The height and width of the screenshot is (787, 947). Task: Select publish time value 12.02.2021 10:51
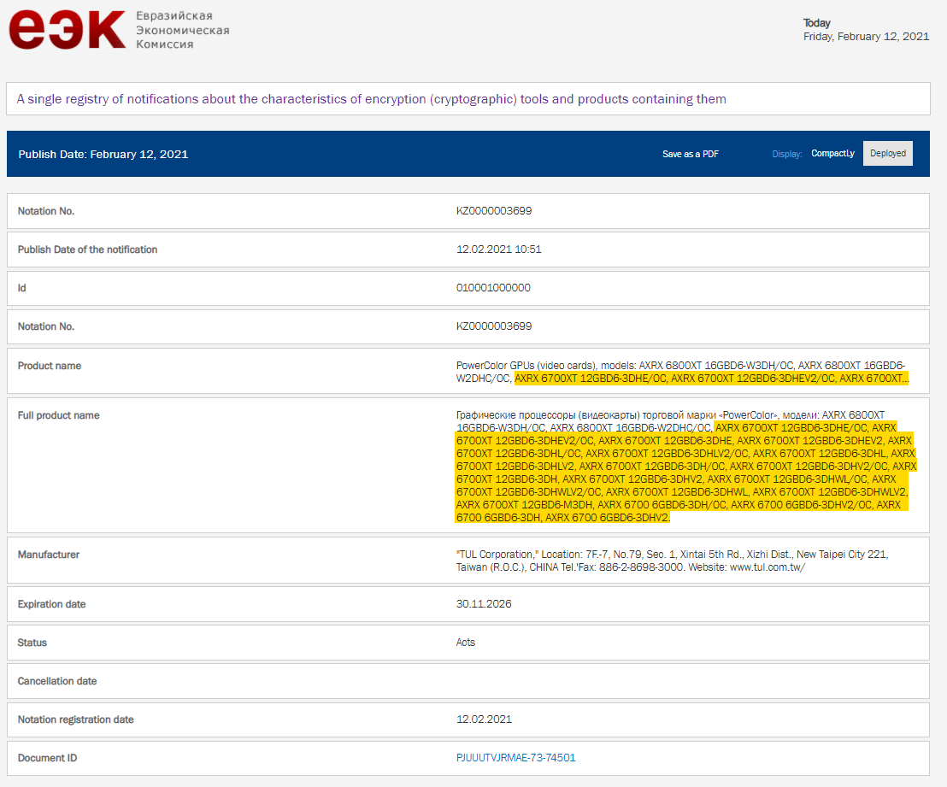click(x=499, y=249)
